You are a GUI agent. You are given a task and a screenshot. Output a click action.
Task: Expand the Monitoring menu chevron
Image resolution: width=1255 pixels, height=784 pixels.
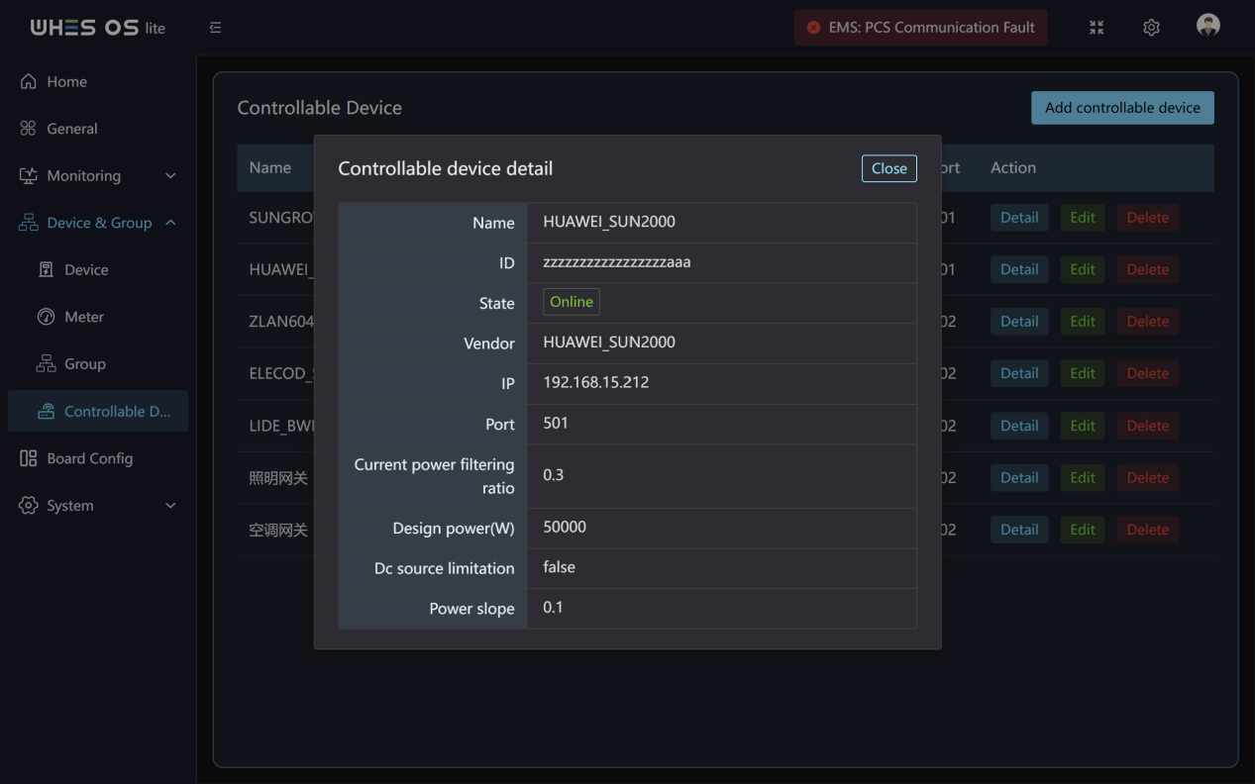(170, 176)
